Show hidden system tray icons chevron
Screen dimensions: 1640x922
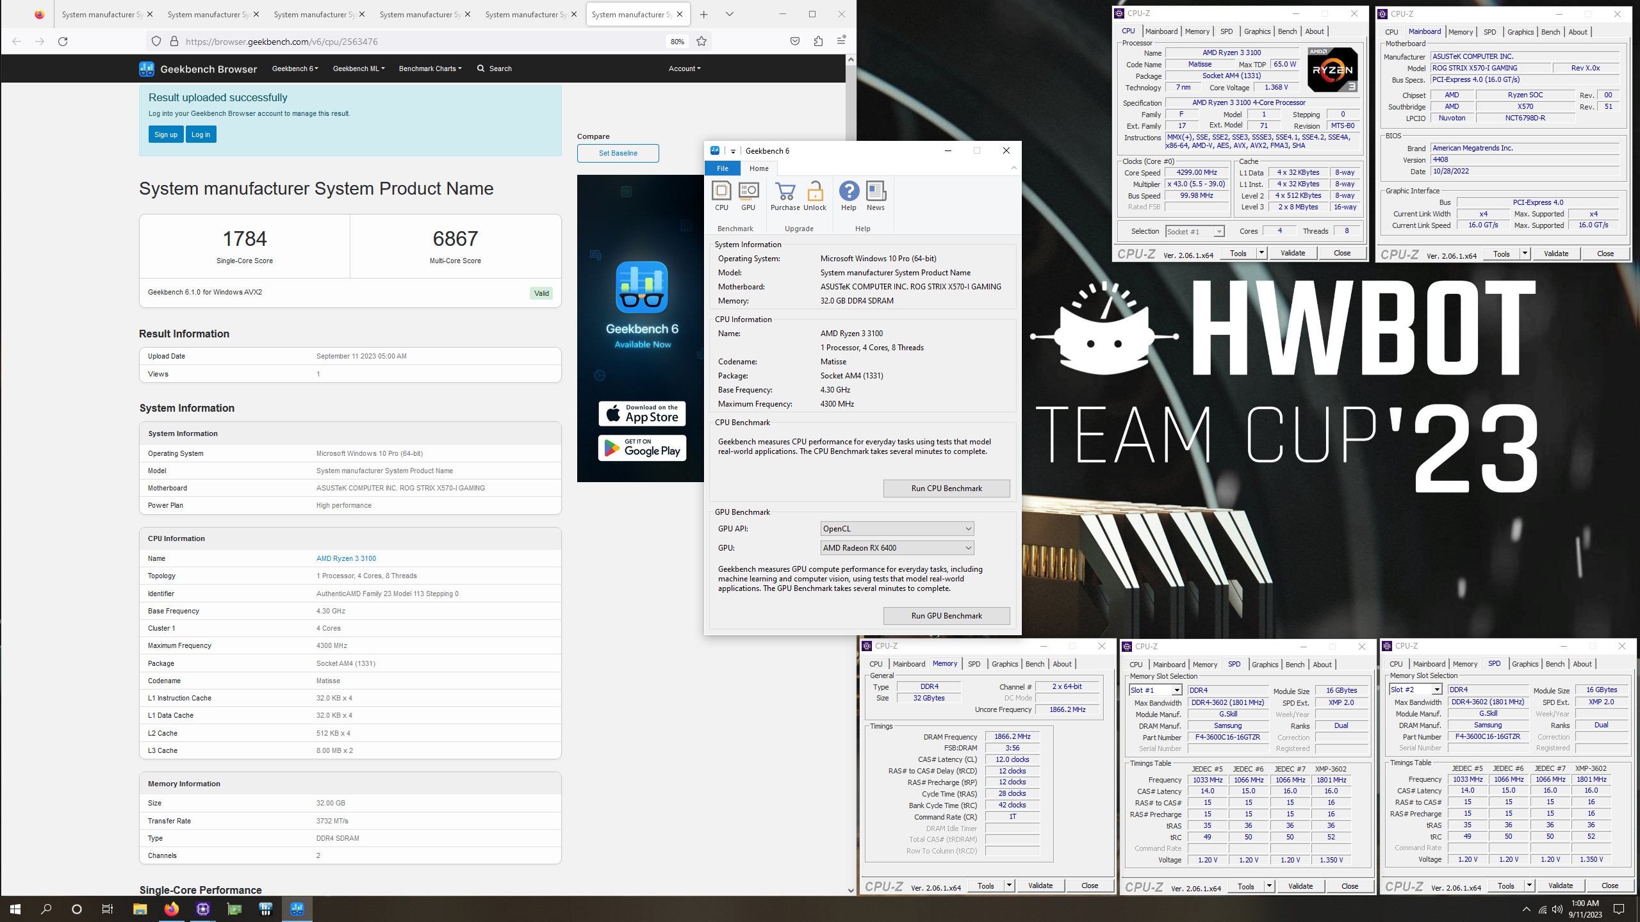(1527, 909)
